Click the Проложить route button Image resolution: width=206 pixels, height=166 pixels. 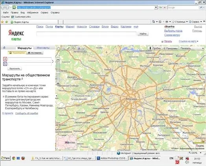(x=15, y=69)
